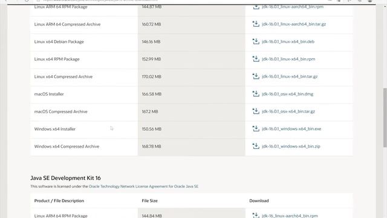Click download icon for linux-x64 rpm package
Viewport: 387px width, 218px height.
(256, 59)
